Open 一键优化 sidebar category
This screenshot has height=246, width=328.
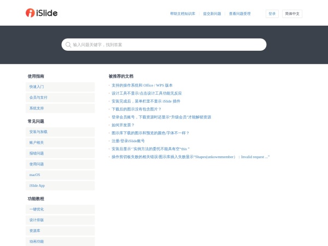(60, 209)
